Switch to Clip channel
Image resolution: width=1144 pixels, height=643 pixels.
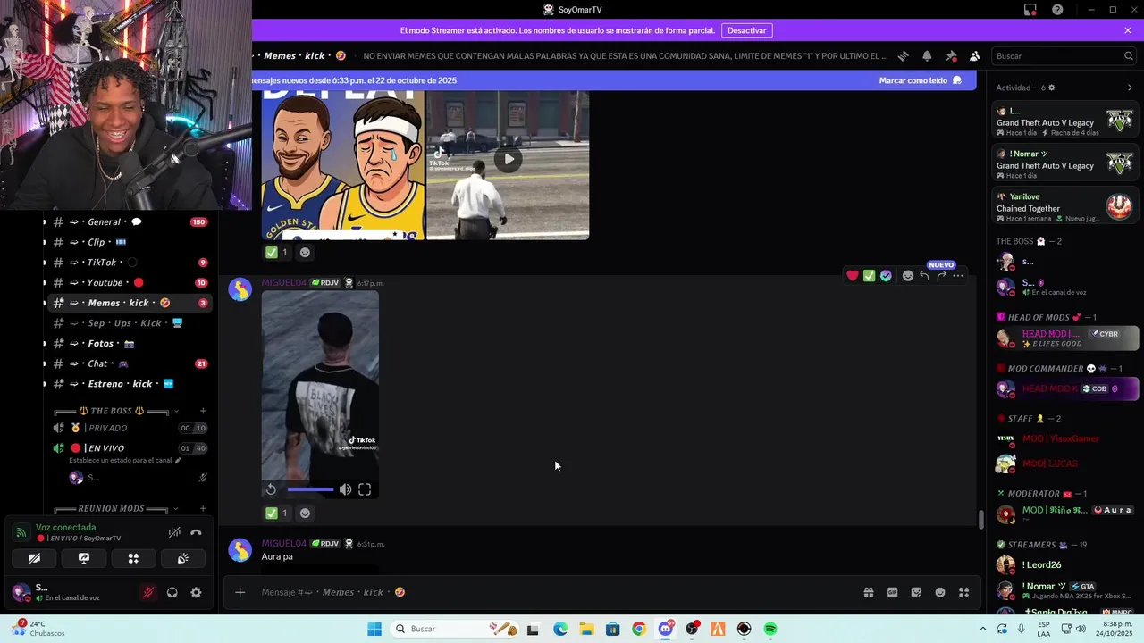tap(130, 242)
